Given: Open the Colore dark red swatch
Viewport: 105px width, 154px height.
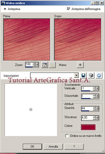Looking at the screenshot, I should point(88,127).
